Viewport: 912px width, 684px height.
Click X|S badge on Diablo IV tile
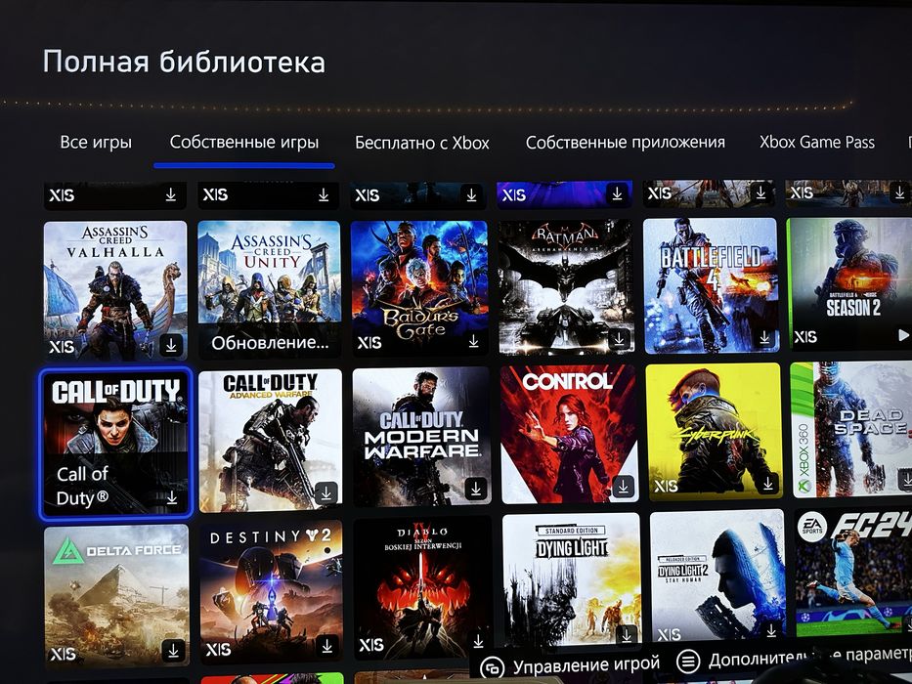coord(371,645)
